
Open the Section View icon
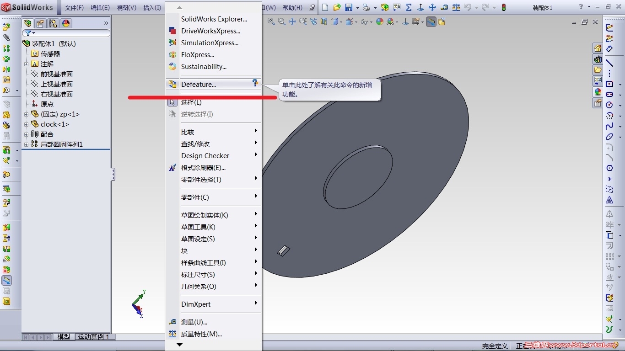tap(324, 21)
